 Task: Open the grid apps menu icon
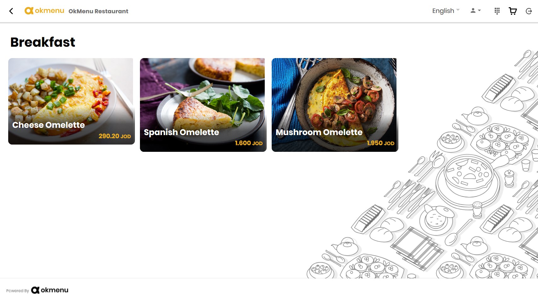click(x=497, y=11)
